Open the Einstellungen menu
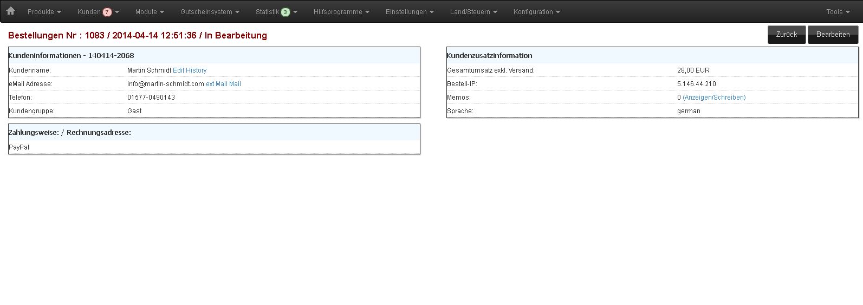 point(410,12)
